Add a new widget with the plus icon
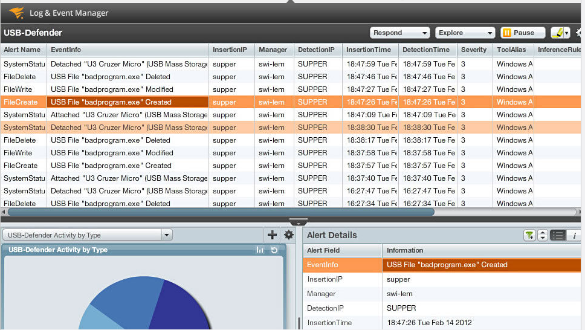The width and height of the screenshot is (585, 330). coord(272,235)
